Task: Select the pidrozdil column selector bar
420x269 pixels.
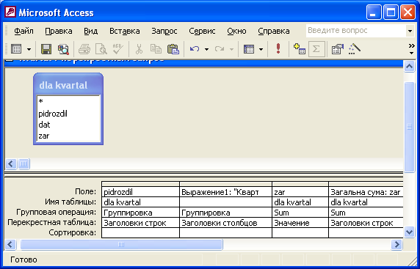Action: point(140,184)
